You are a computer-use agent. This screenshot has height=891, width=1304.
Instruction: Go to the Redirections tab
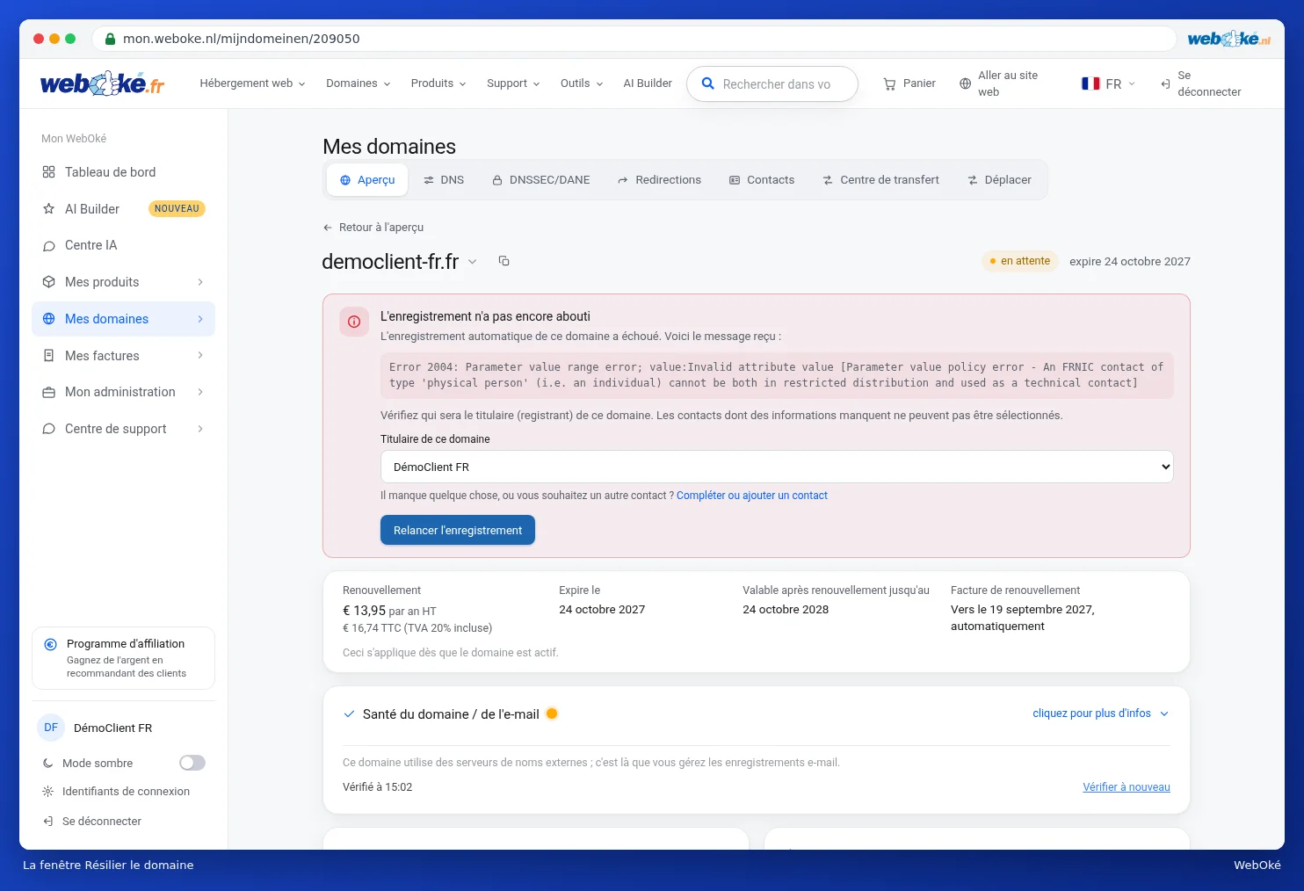coord(660,180)
